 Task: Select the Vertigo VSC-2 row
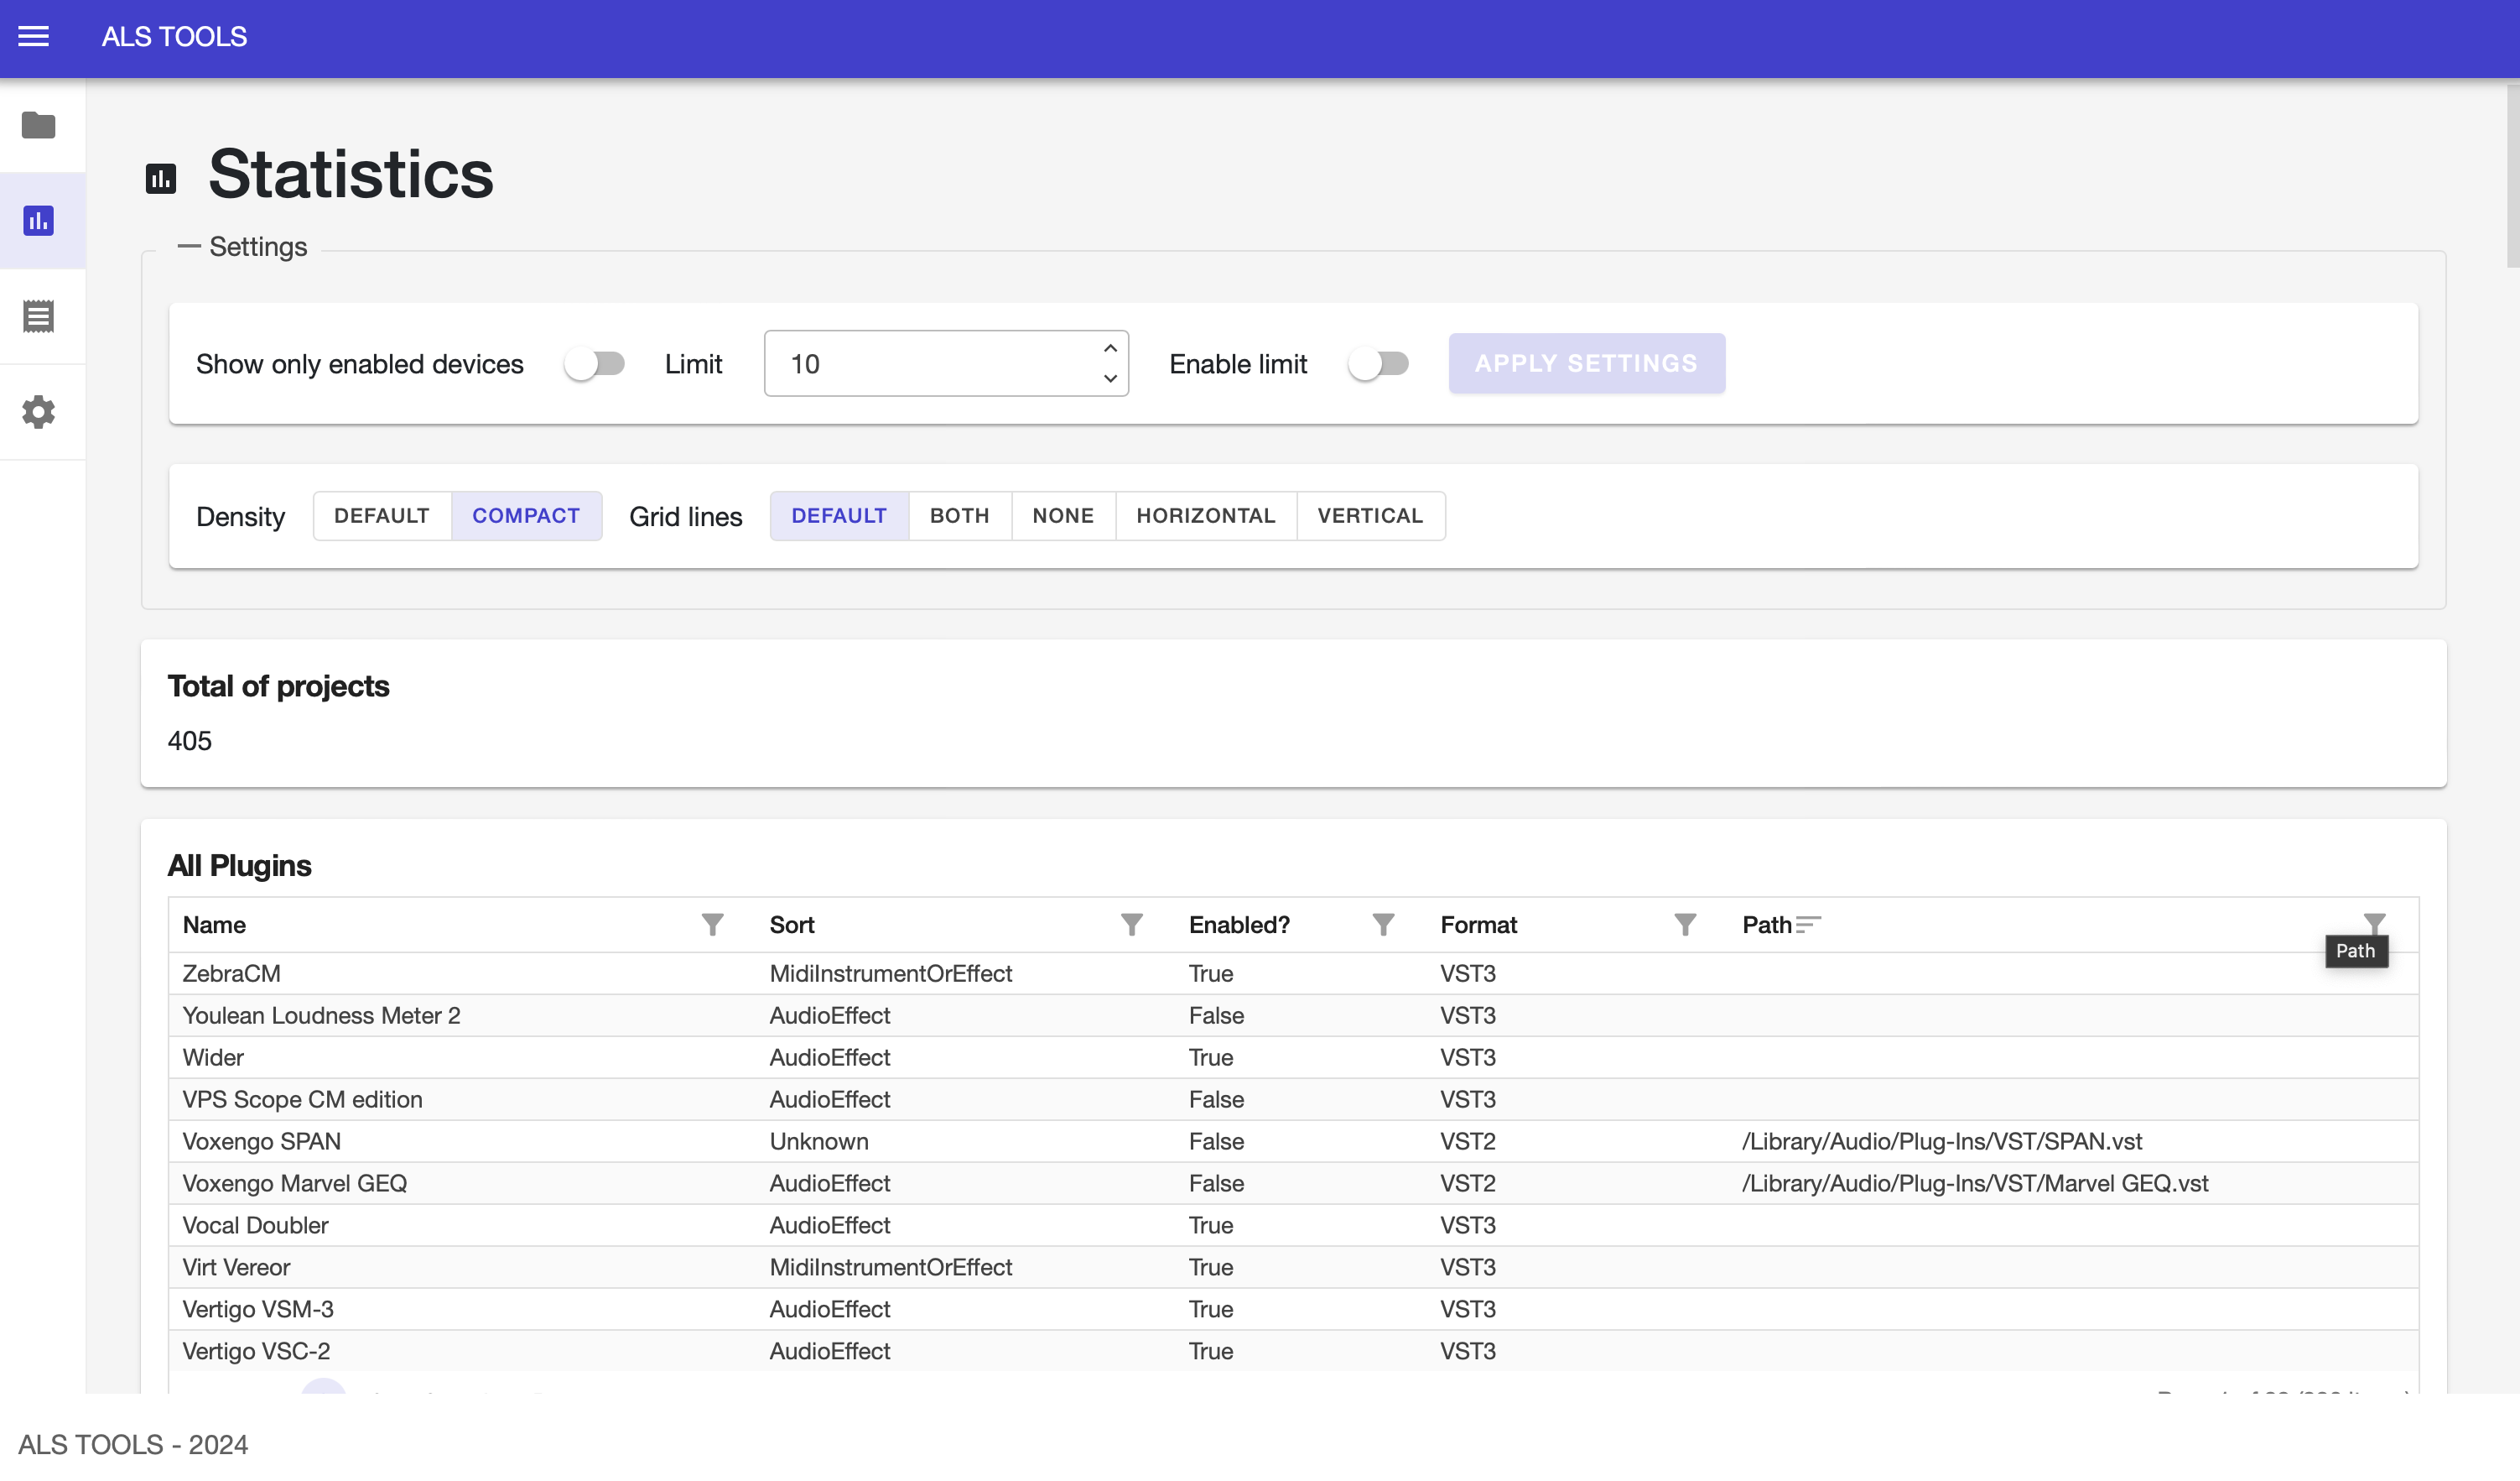(1293, 1351)
